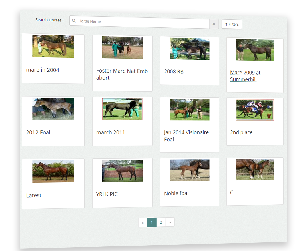View the 'Jan 2014 Visionaire Foal' photo
This screenshot has height=251, width=297.
click(x=190, y=109)
